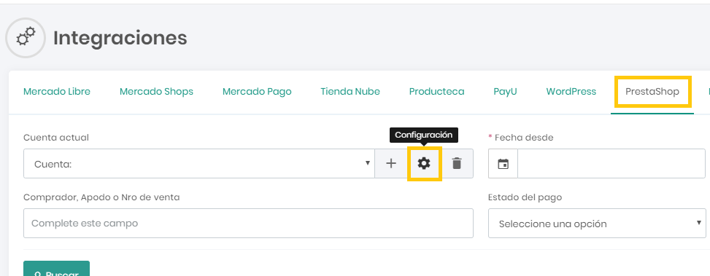Screen dimensions: 710x276
Task: Select the Mercado Pago tab
Action: coord(257,92)
